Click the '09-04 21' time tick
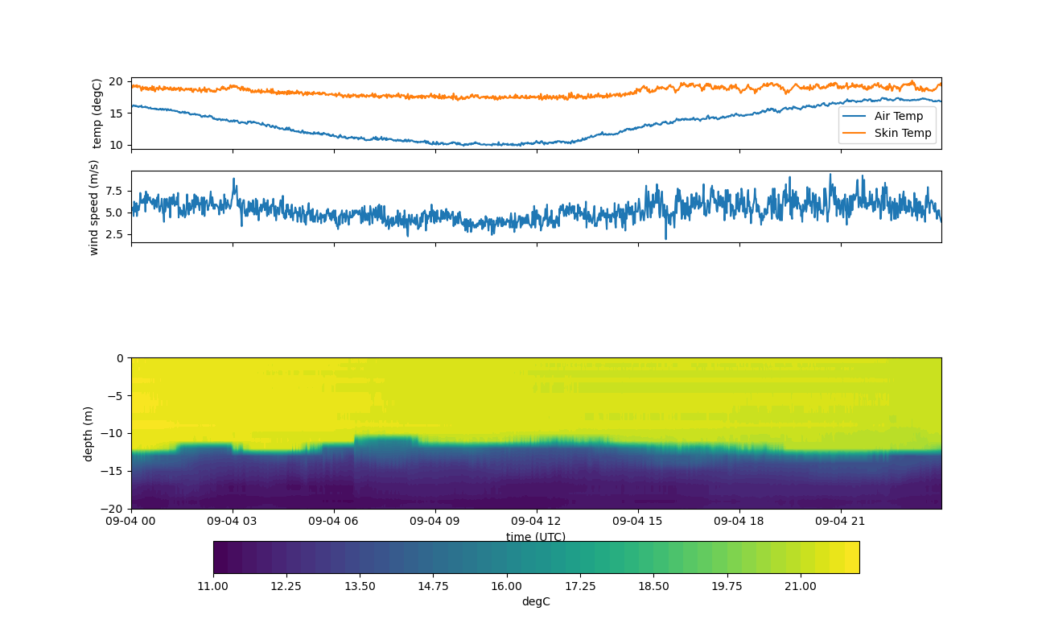 click(x=841, y=521)
